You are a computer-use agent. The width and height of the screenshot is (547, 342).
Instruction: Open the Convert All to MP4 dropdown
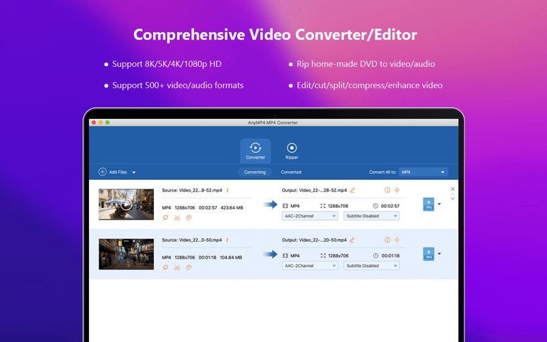click(423, 172)
